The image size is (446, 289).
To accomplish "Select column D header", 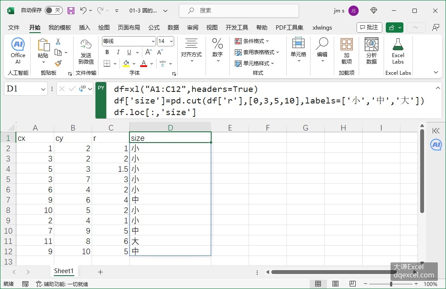I will click(170, 128).
